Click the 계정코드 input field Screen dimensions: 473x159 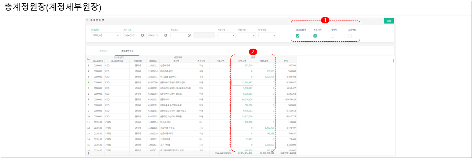pos(179,35)
